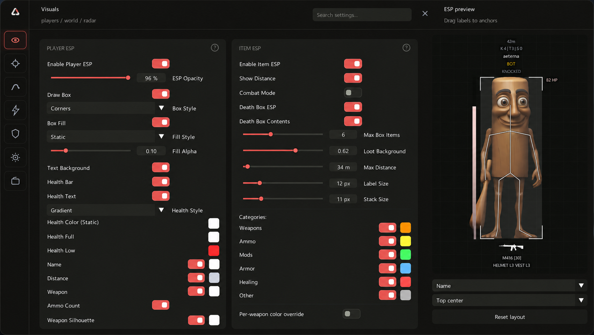Open the shield icon sidebar section
The image size is (594, 335).
(15, 134)
